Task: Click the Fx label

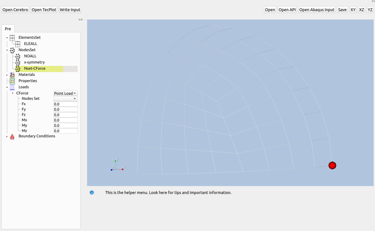Action: (23, 104)
